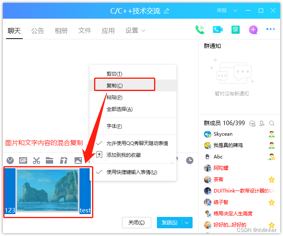Click the purple plus invite icon
The height and width of the screenshot is (236, 283).
pos(253,30)
